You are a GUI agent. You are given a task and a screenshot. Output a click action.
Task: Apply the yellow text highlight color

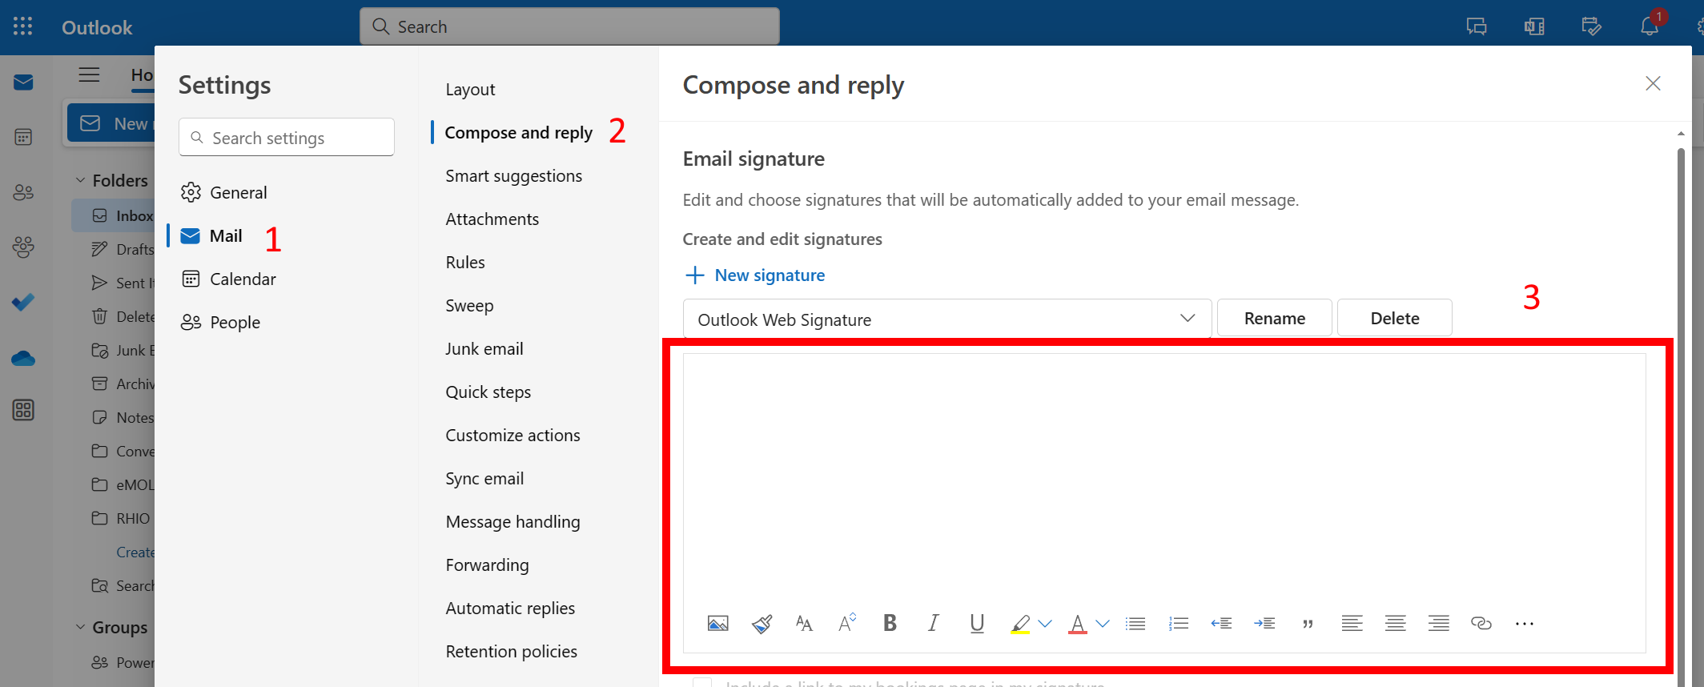(x=1019, y=624)
